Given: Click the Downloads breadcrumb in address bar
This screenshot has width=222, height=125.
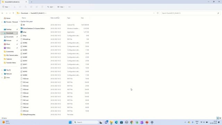Looking at the screenshot, I should tap(25, 13).
